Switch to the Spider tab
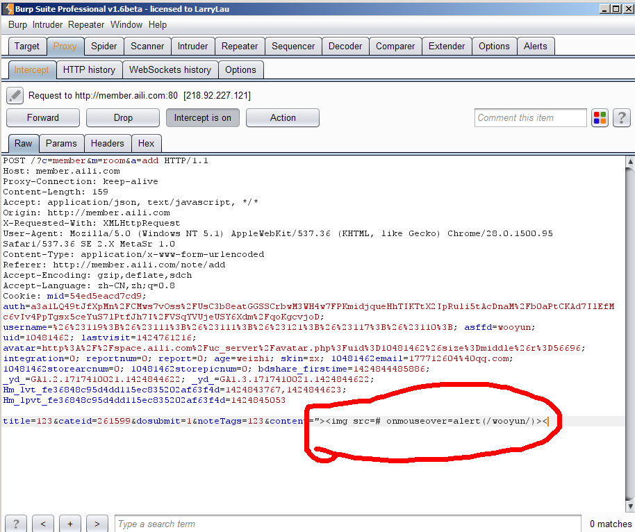 104,46
